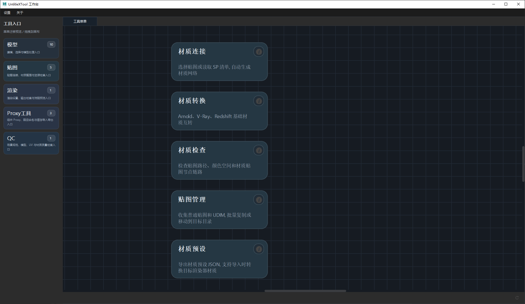
Task: Click the count badge 10 on 模型
Action: [51, 44]
